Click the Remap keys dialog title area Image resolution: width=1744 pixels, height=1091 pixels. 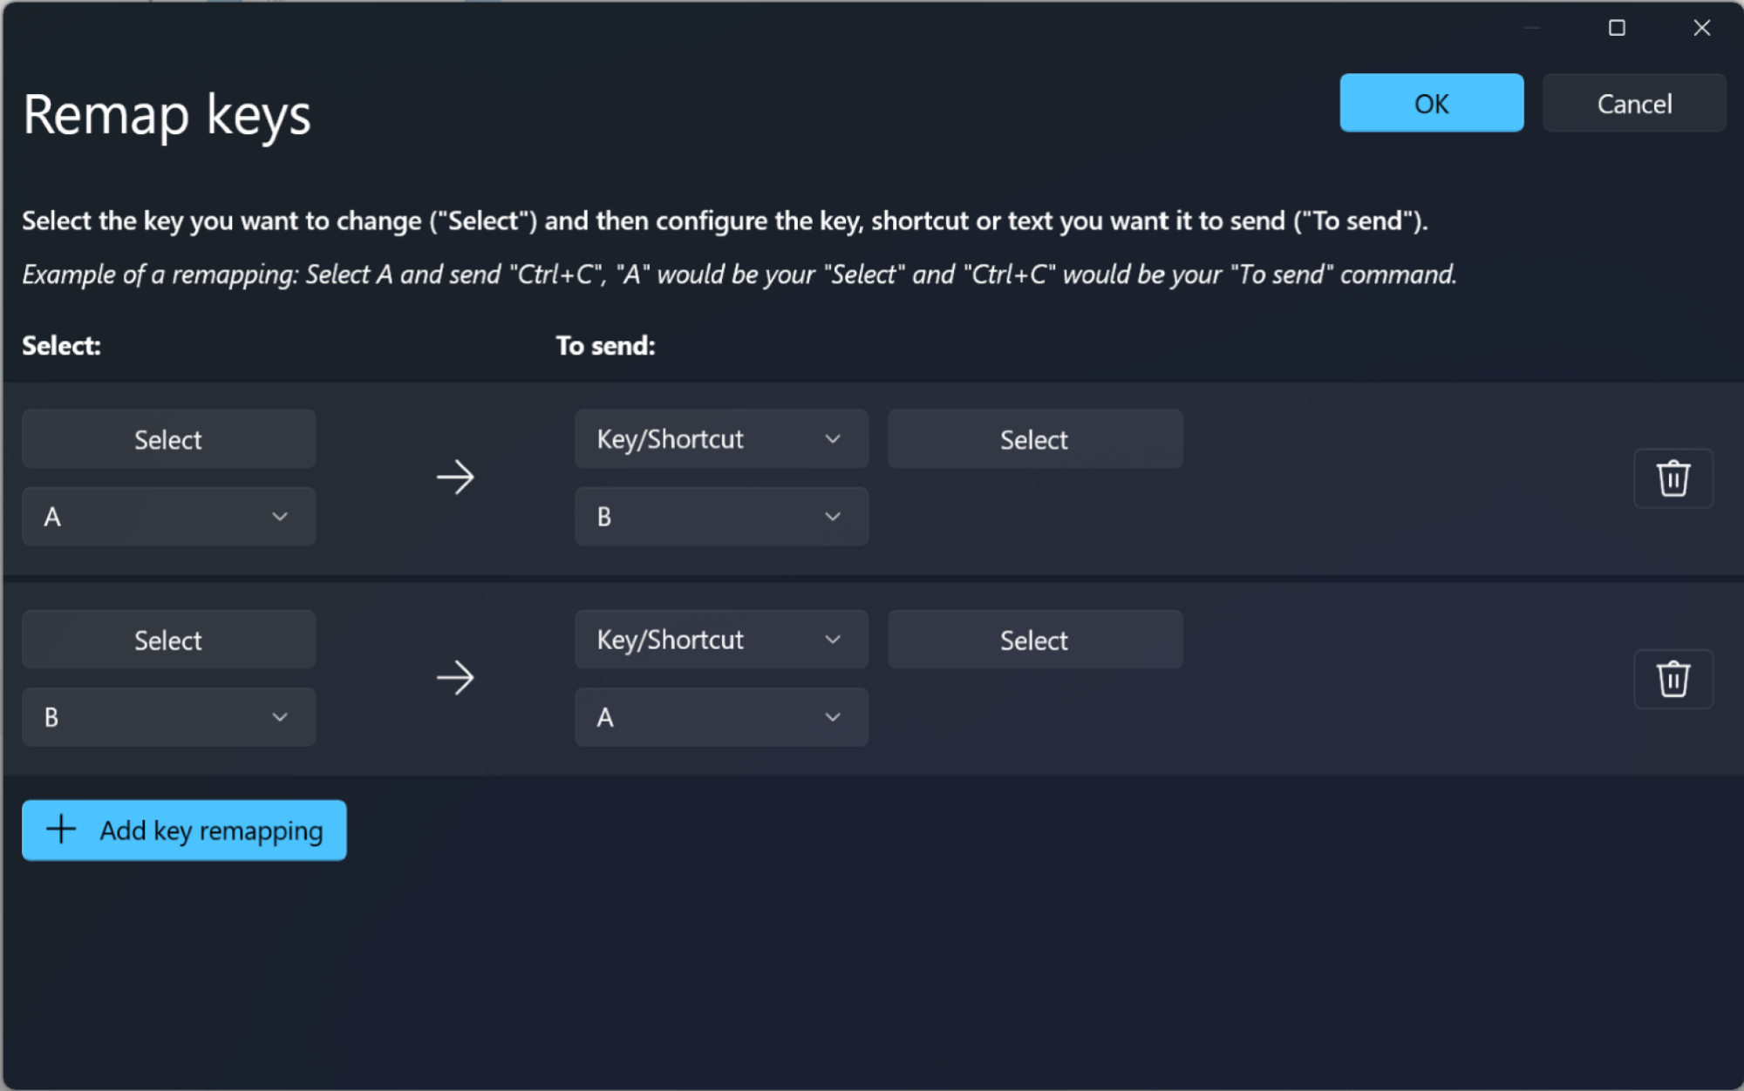coord(167,113)
